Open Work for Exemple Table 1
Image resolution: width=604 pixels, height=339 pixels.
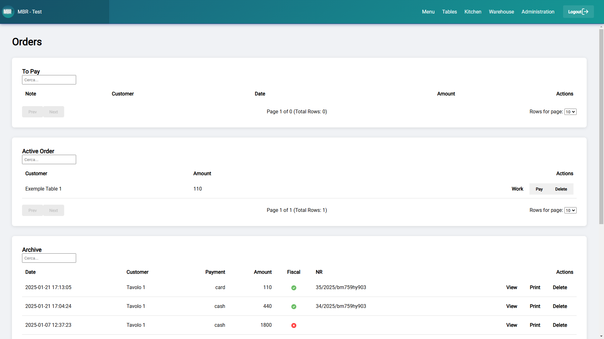517,189
